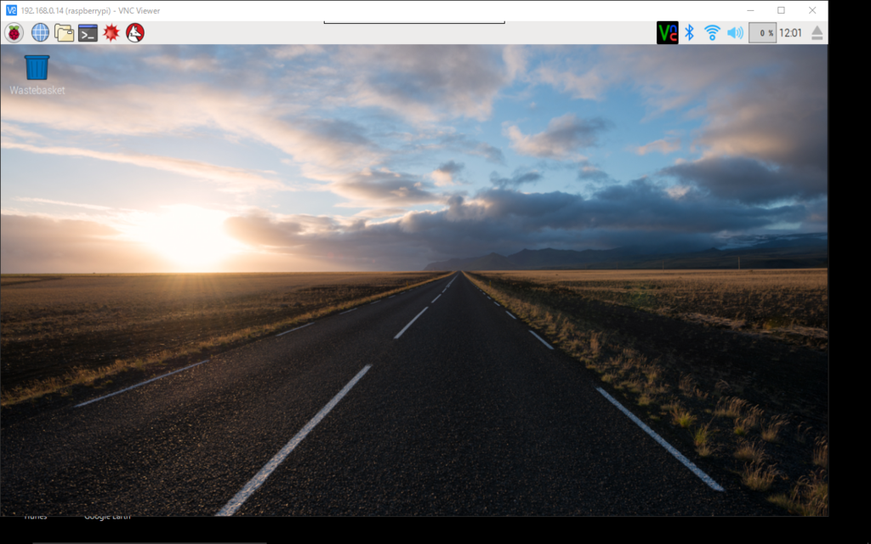
Task: Open the Wi-Fi network menu
Action: 712,33
